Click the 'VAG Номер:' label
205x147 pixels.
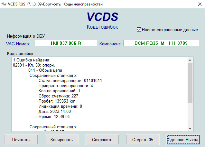tap(18, 44)
